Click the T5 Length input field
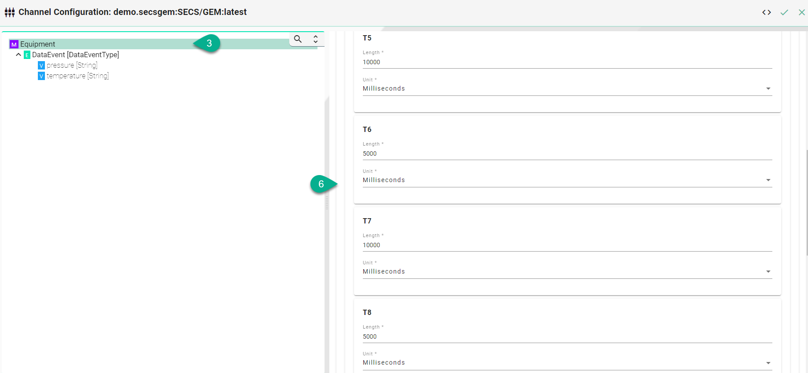The height and width of the screenshot is (373, 808). coord(567,62)
